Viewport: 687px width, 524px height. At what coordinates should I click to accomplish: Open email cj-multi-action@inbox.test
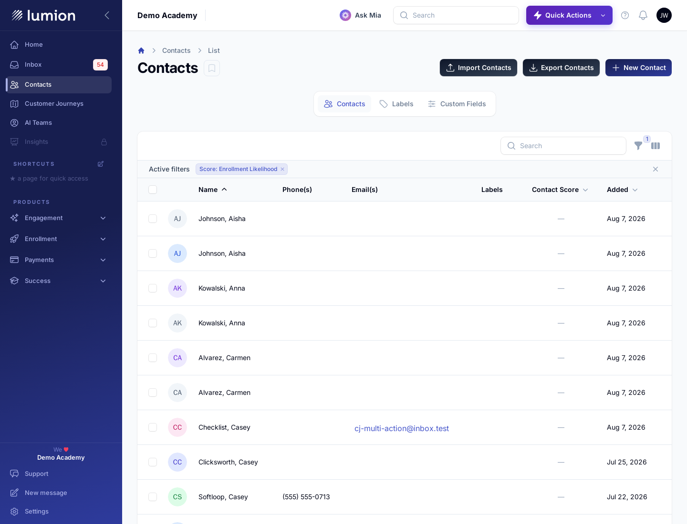point(402,428)
